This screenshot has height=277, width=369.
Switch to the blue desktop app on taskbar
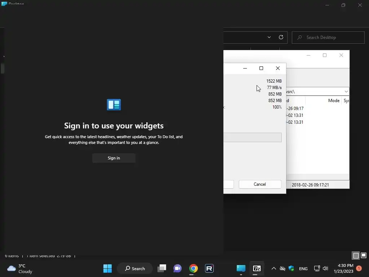click(241, 268)
